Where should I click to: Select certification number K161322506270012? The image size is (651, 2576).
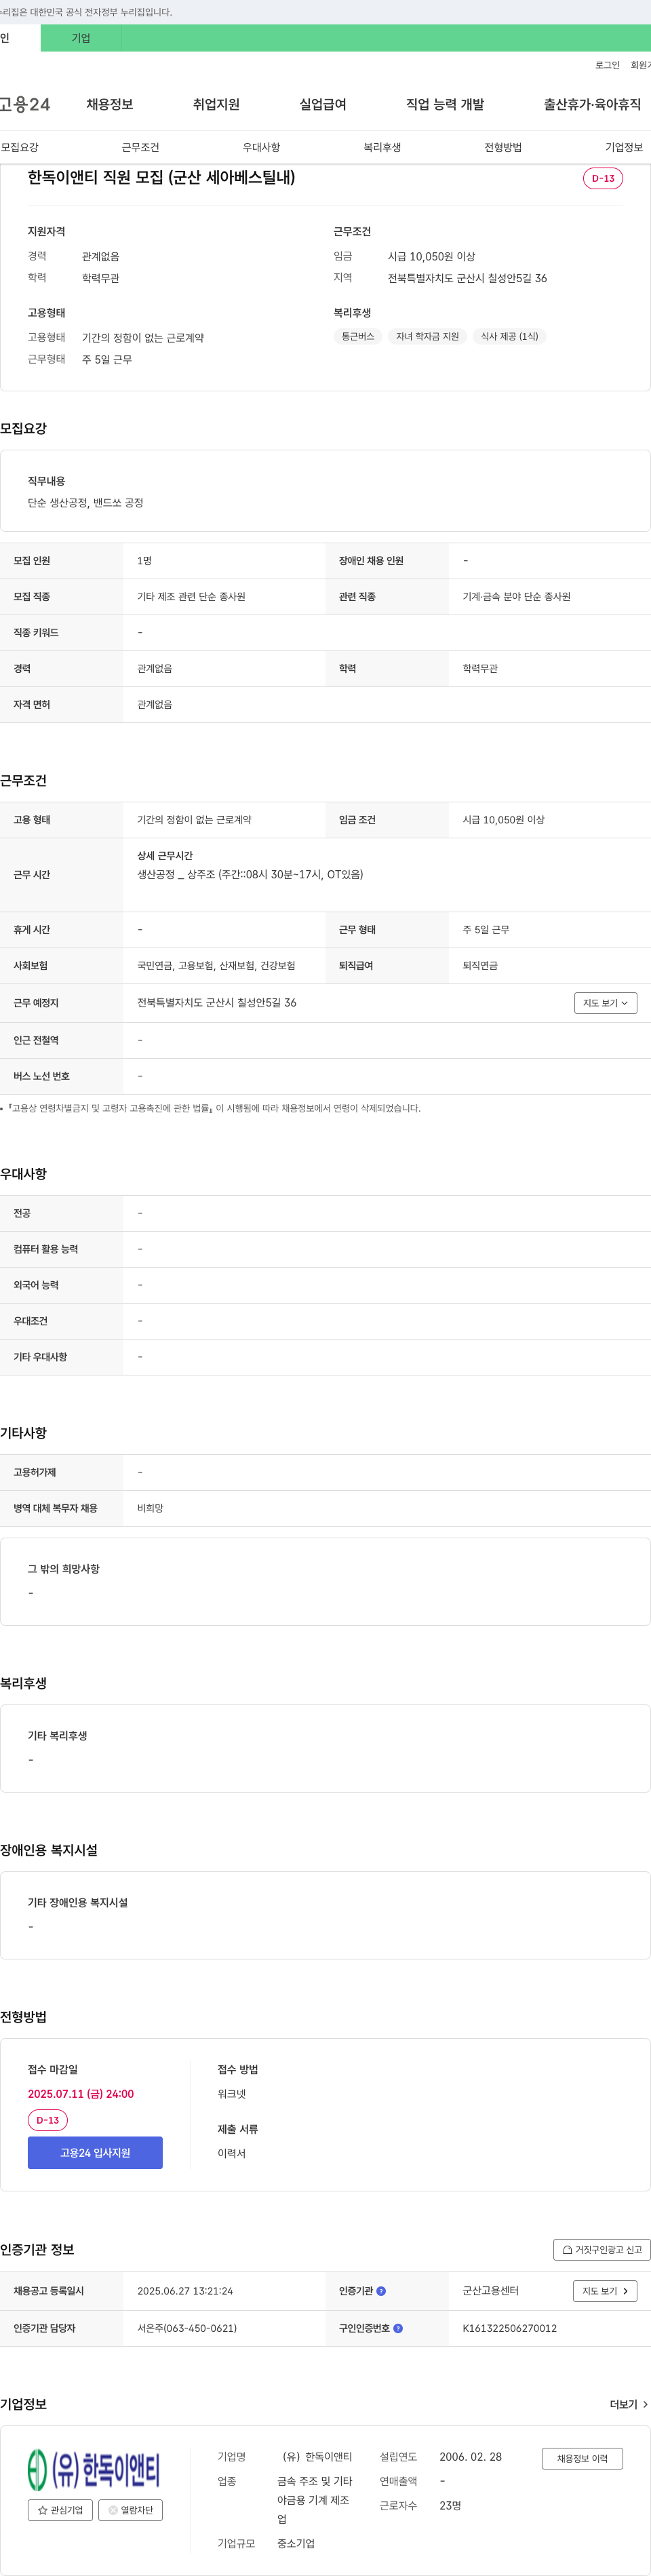[x=510, y=2328]
